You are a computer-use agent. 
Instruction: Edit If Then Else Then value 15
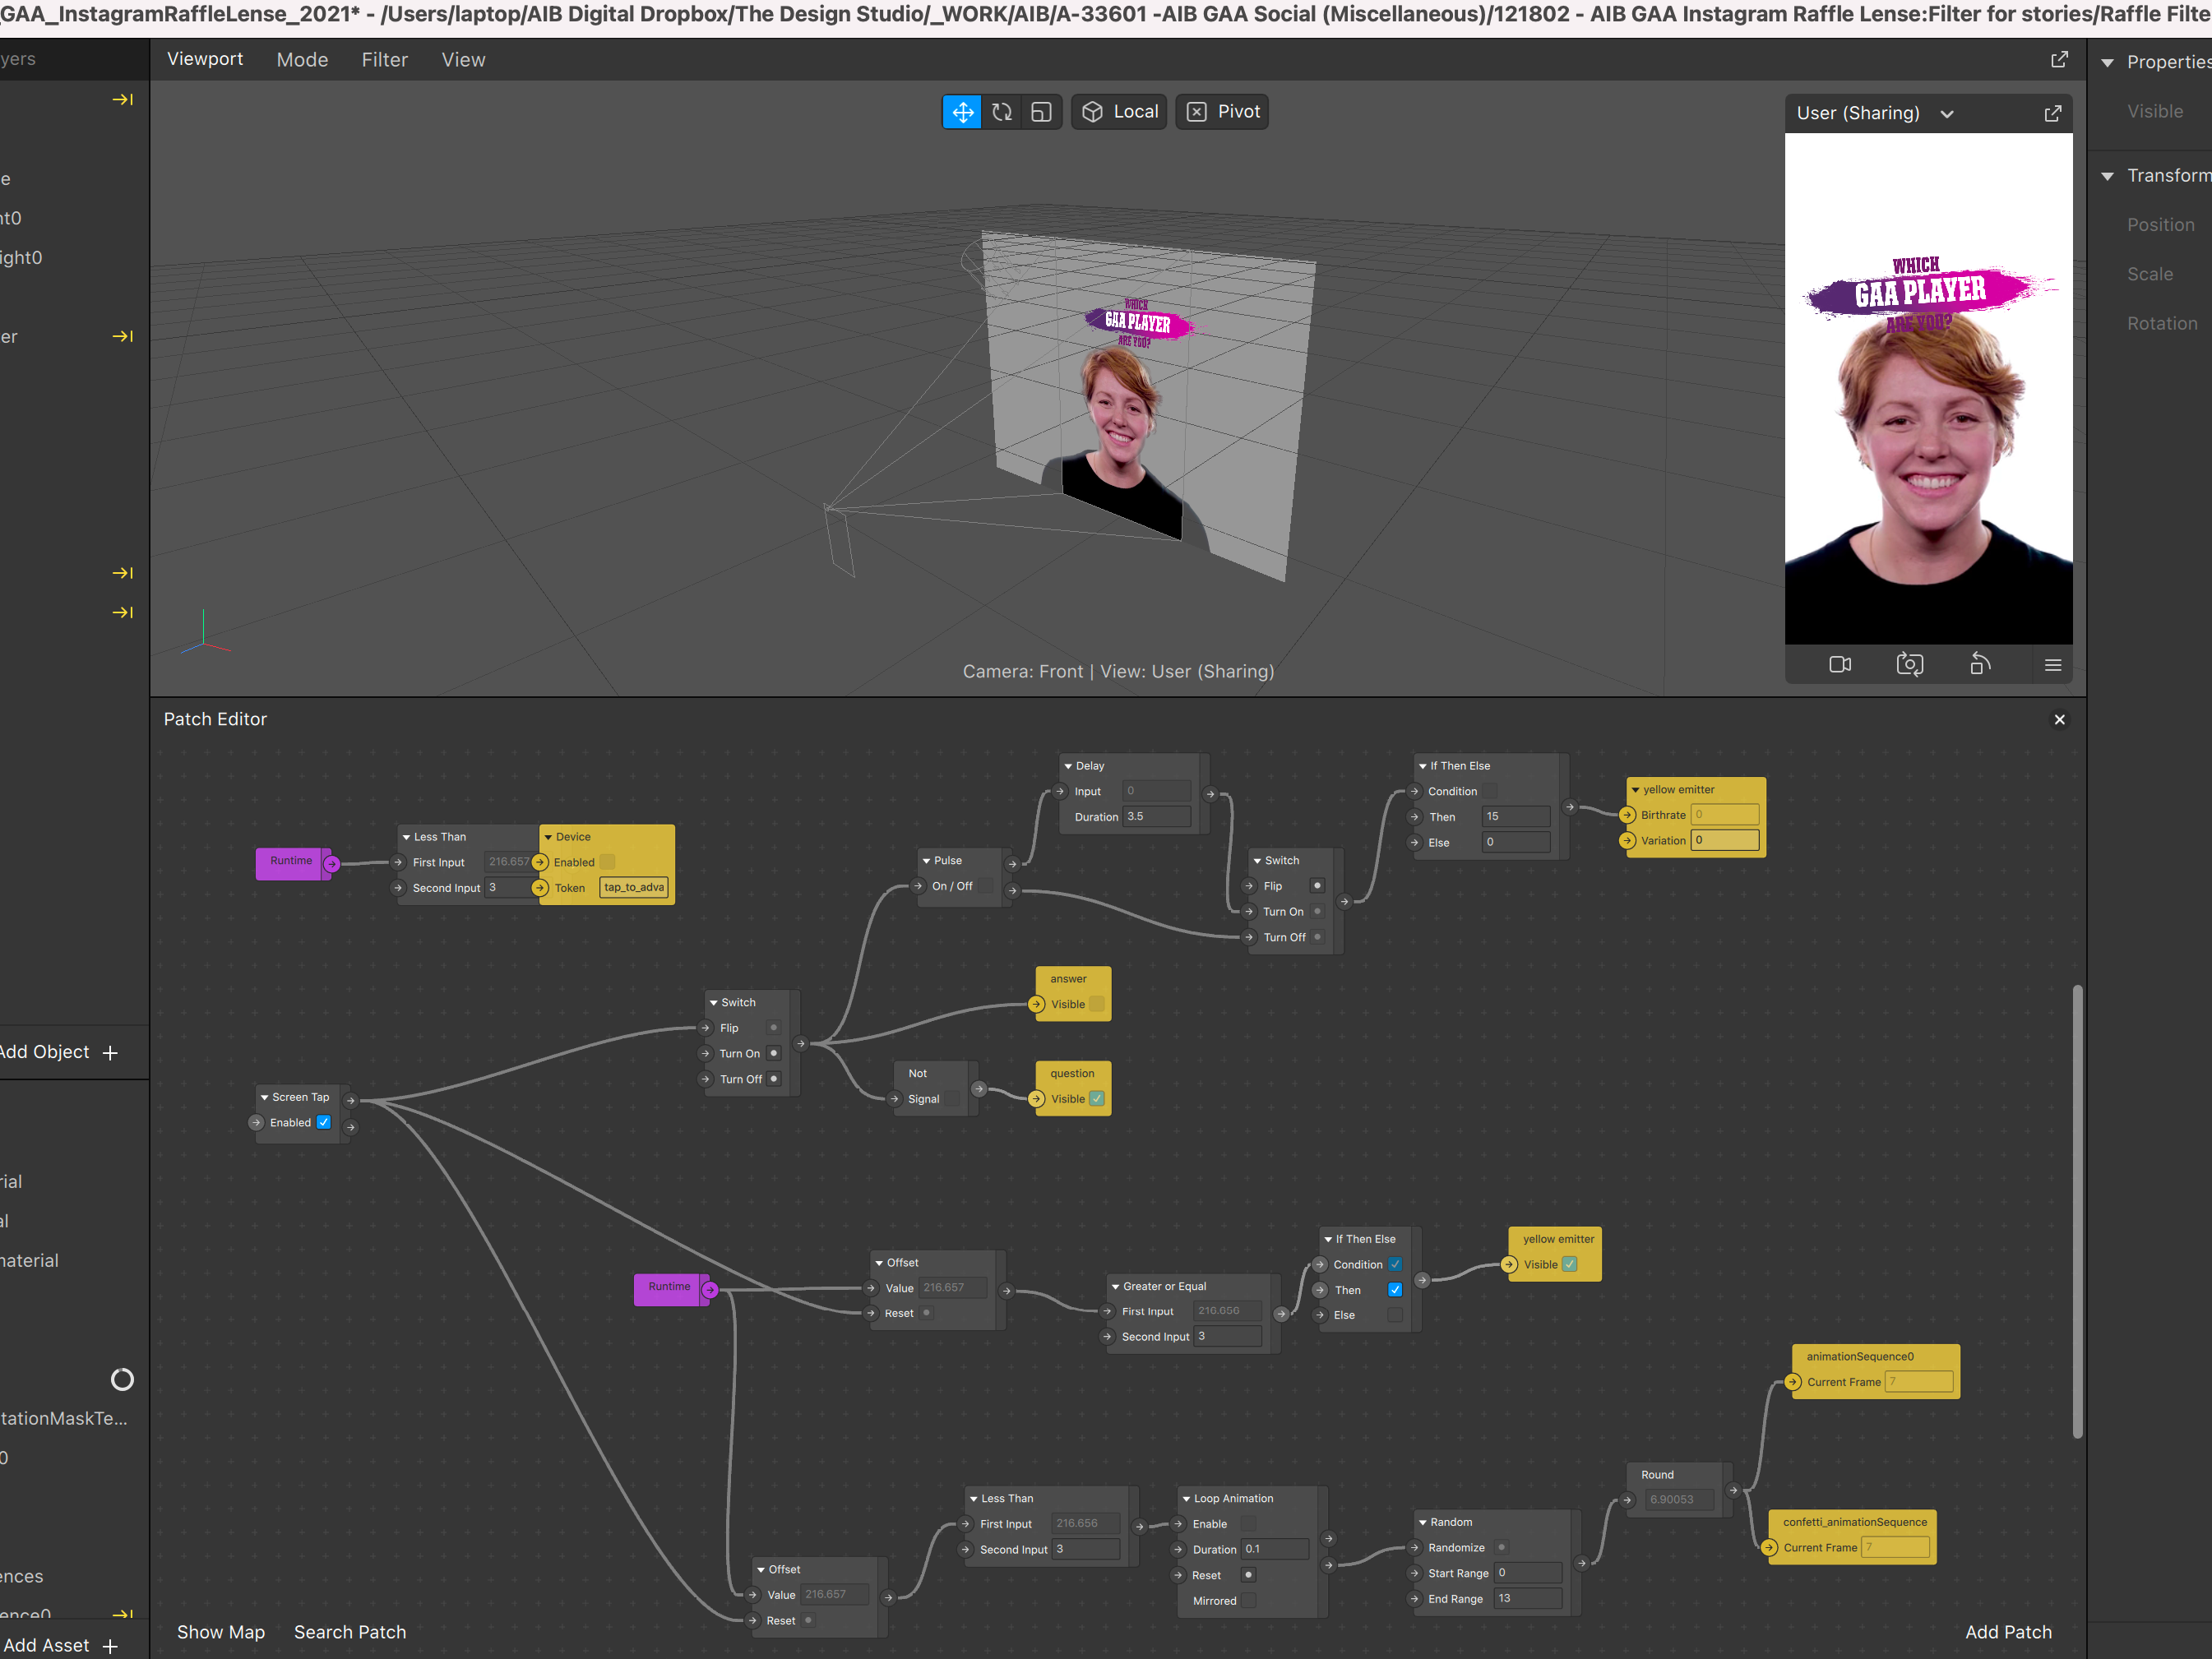(1516, 817)
